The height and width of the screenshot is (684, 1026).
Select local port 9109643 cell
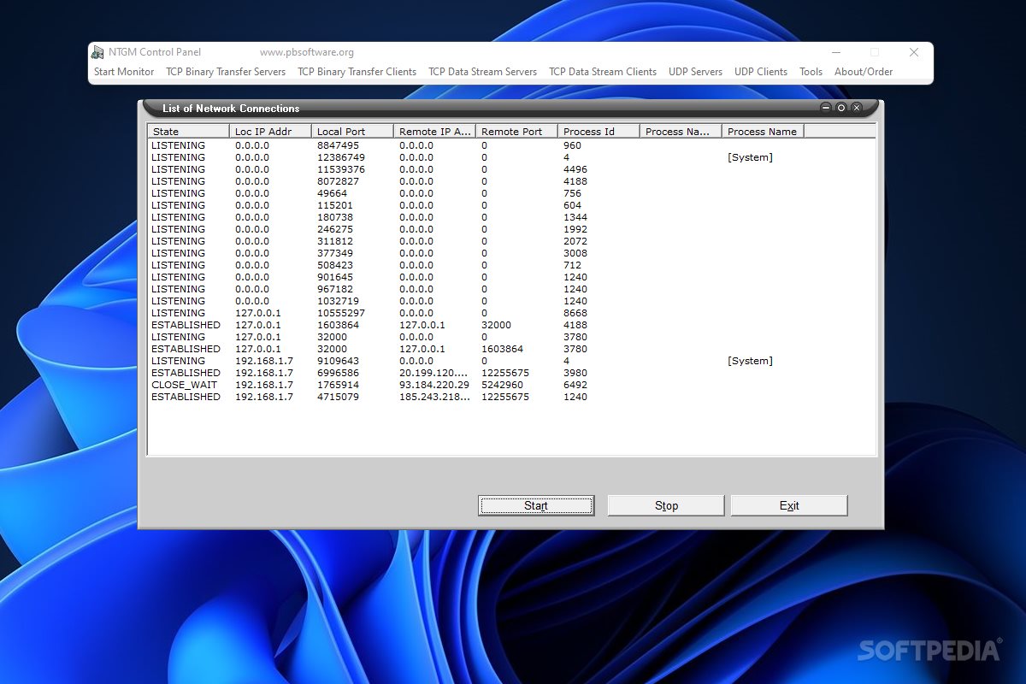point(338,361)
